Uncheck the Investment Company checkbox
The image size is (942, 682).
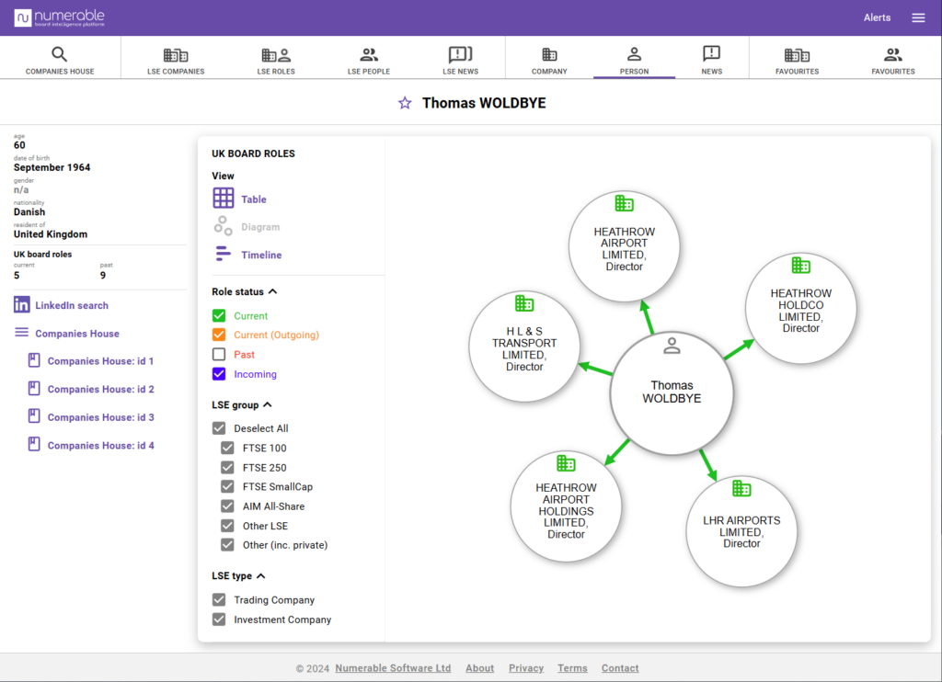(219, 619)
